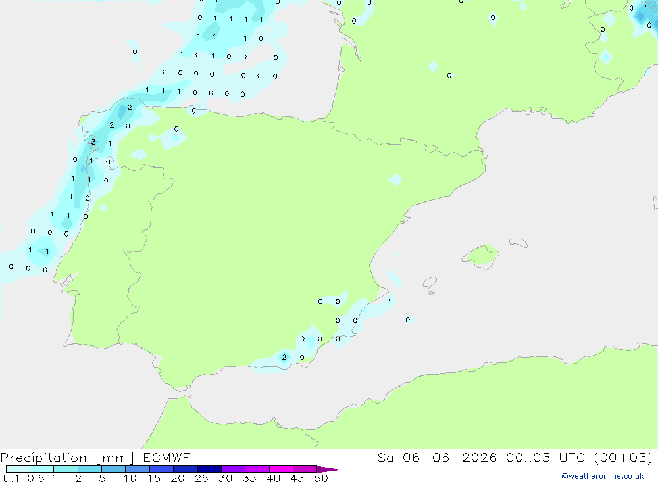Click the 2–5 mm legend color segment
This screenshot has height=482, width=658.
coord(89,469)
